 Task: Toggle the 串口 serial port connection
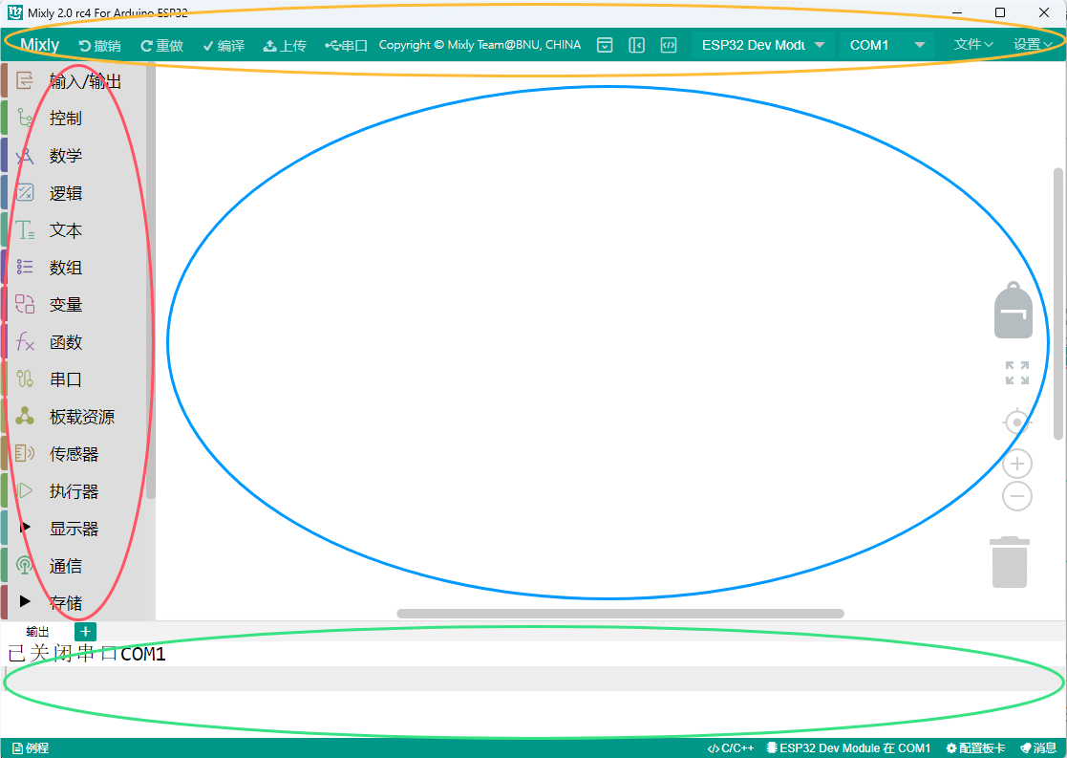point(346,45)
